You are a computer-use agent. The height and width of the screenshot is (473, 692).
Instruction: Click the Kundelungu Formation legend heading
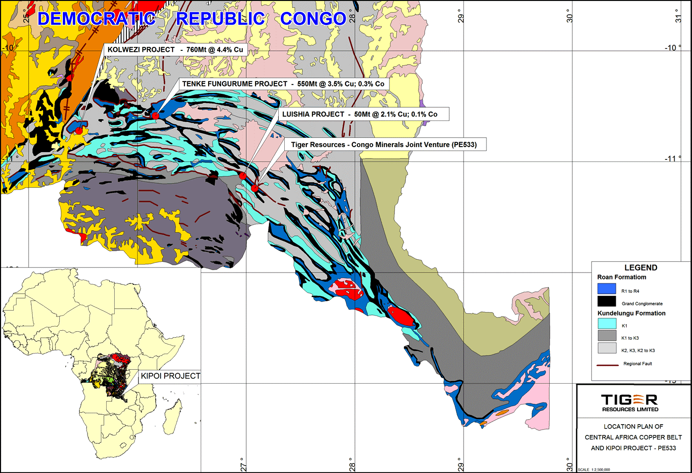(632, 314)
